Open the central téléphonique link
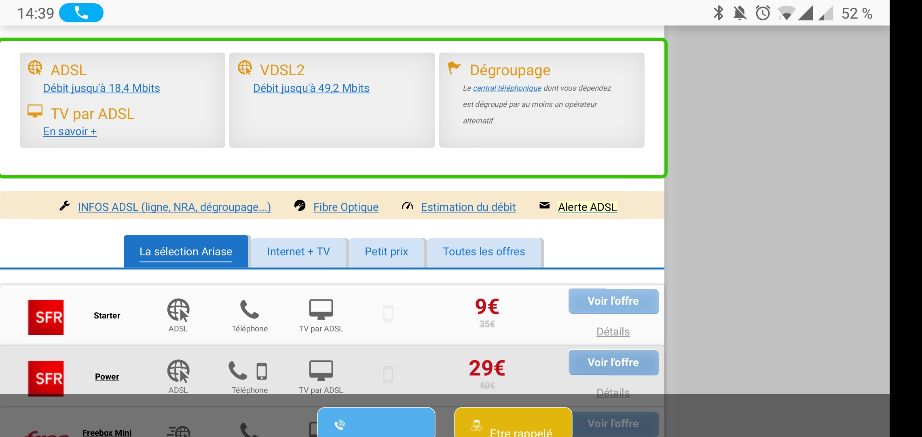Image resolution: width=922 pixels, height=437 pixels. click(507, 88)
